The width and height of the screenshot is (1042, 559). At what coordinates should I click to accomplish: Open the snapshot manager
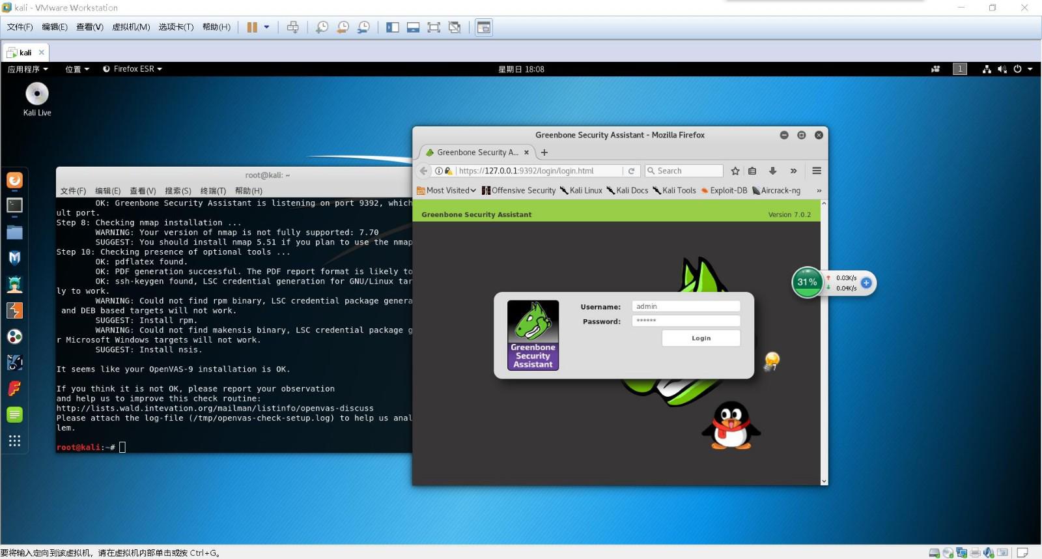pyautogui.click(x=363, y=27)
